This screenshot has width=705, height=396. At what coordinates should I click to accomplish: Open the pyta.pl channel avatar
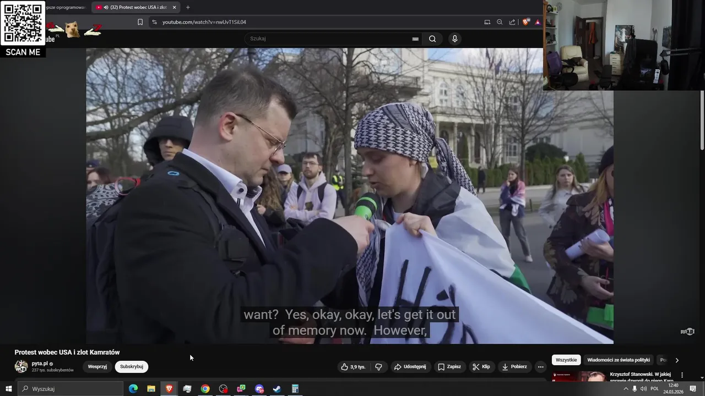(21, 366)
